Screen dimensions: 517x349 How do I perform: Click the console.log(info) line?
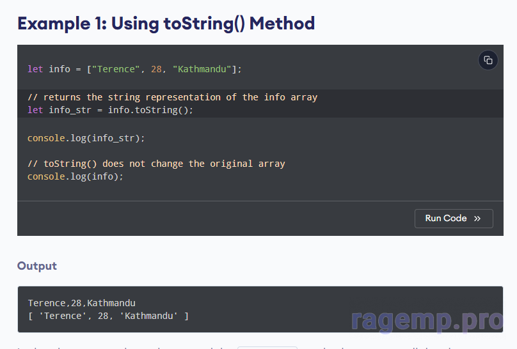pyautogui.click(x=75, y=176)
